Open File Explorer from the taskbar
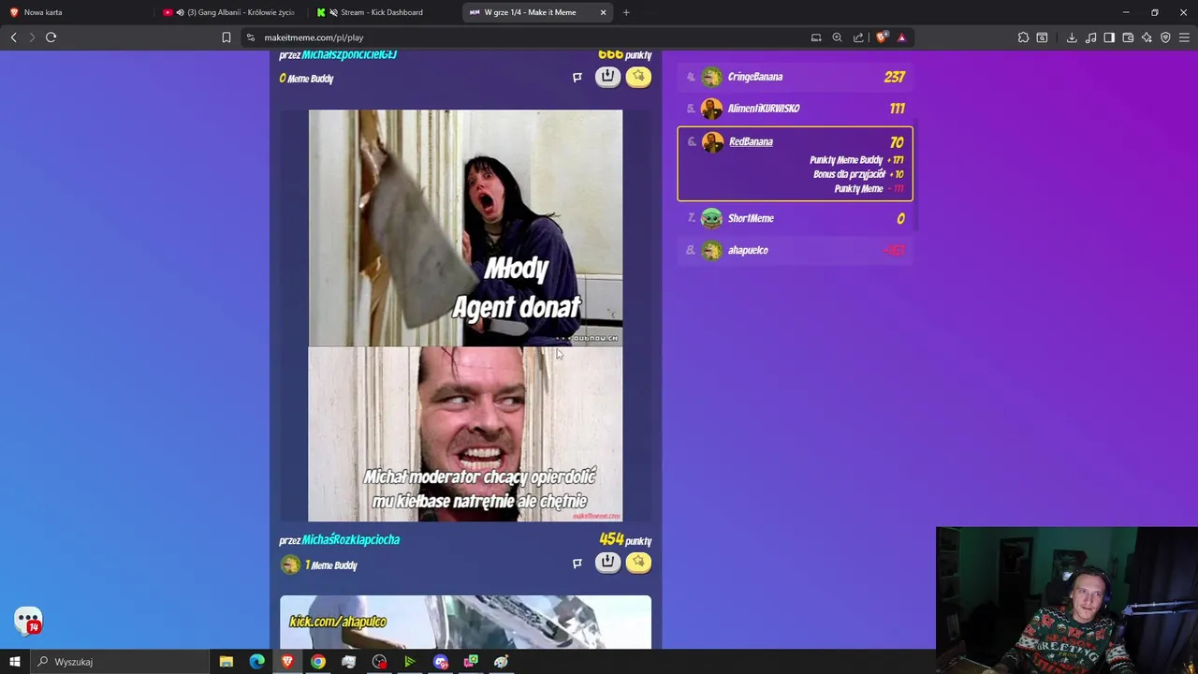The image size is (1198, 674). click(226, 662)
